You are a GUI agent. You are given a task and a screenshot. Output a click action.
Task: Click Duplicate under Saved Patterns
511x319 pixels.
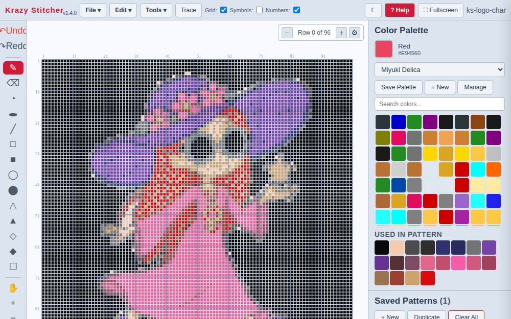pyautogui.click(x=427, y=316)
